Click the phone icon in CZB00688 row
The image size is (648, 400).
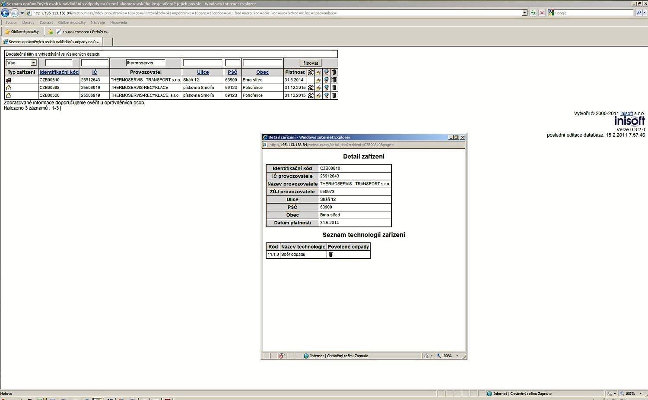[x=311, y=88]
